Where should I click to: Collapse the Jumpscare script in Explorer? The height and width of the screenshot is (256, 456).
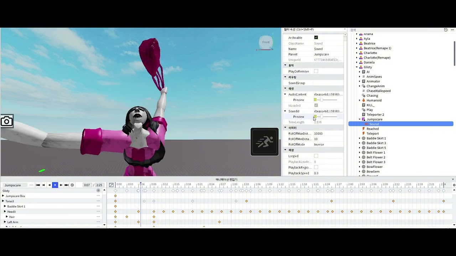pos(359,119)
